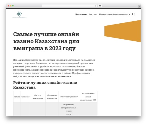Click the Минимальный лимит ввода/вывода header

[x=88, y=97]
